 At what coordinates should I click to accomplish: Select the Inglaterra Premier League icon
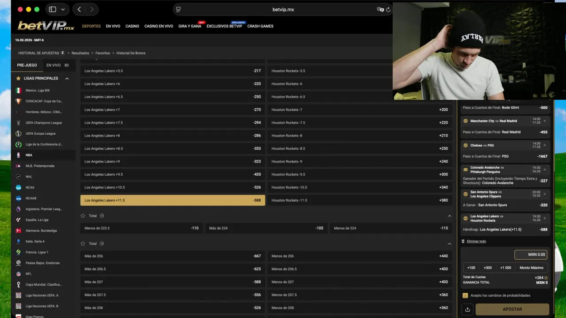pos(18,209)
